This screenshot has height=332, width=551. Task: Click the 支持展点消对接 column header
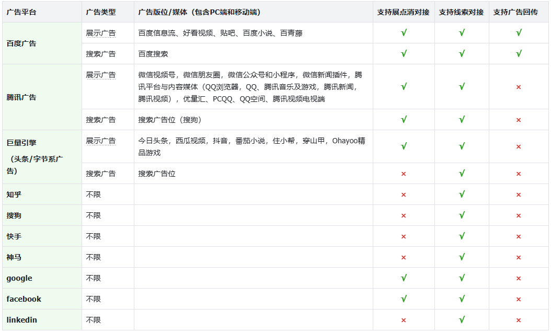tap(404, 13)
